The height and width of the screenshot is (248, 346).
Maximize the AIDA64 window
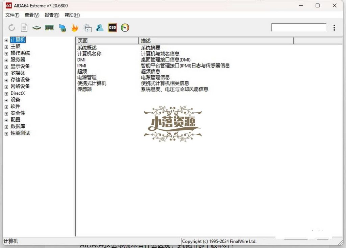[318, 5]
